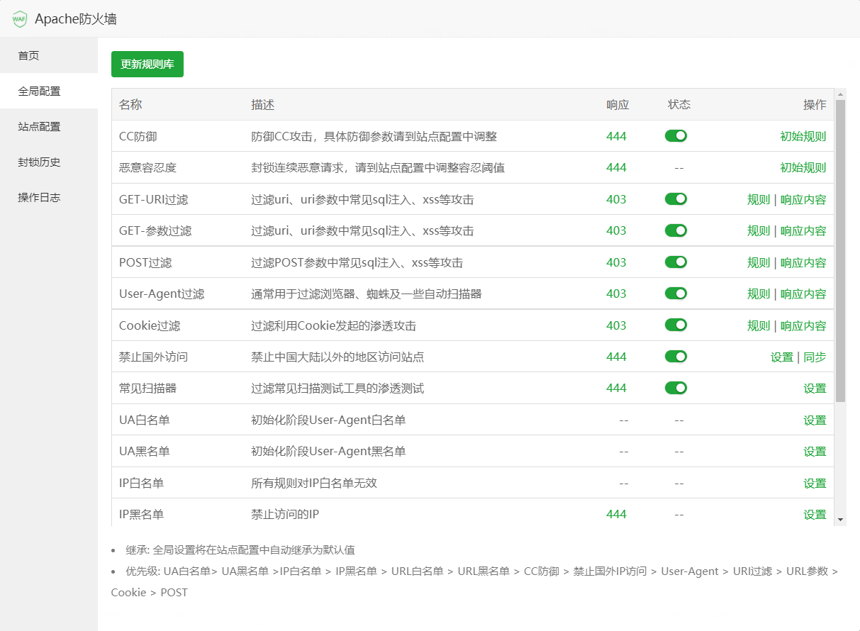Image resolution: width=860 pixels, height=631 pixels.
Task: Click response code 444 for 恶意容忍度
Action: click(x=617, y=168)
